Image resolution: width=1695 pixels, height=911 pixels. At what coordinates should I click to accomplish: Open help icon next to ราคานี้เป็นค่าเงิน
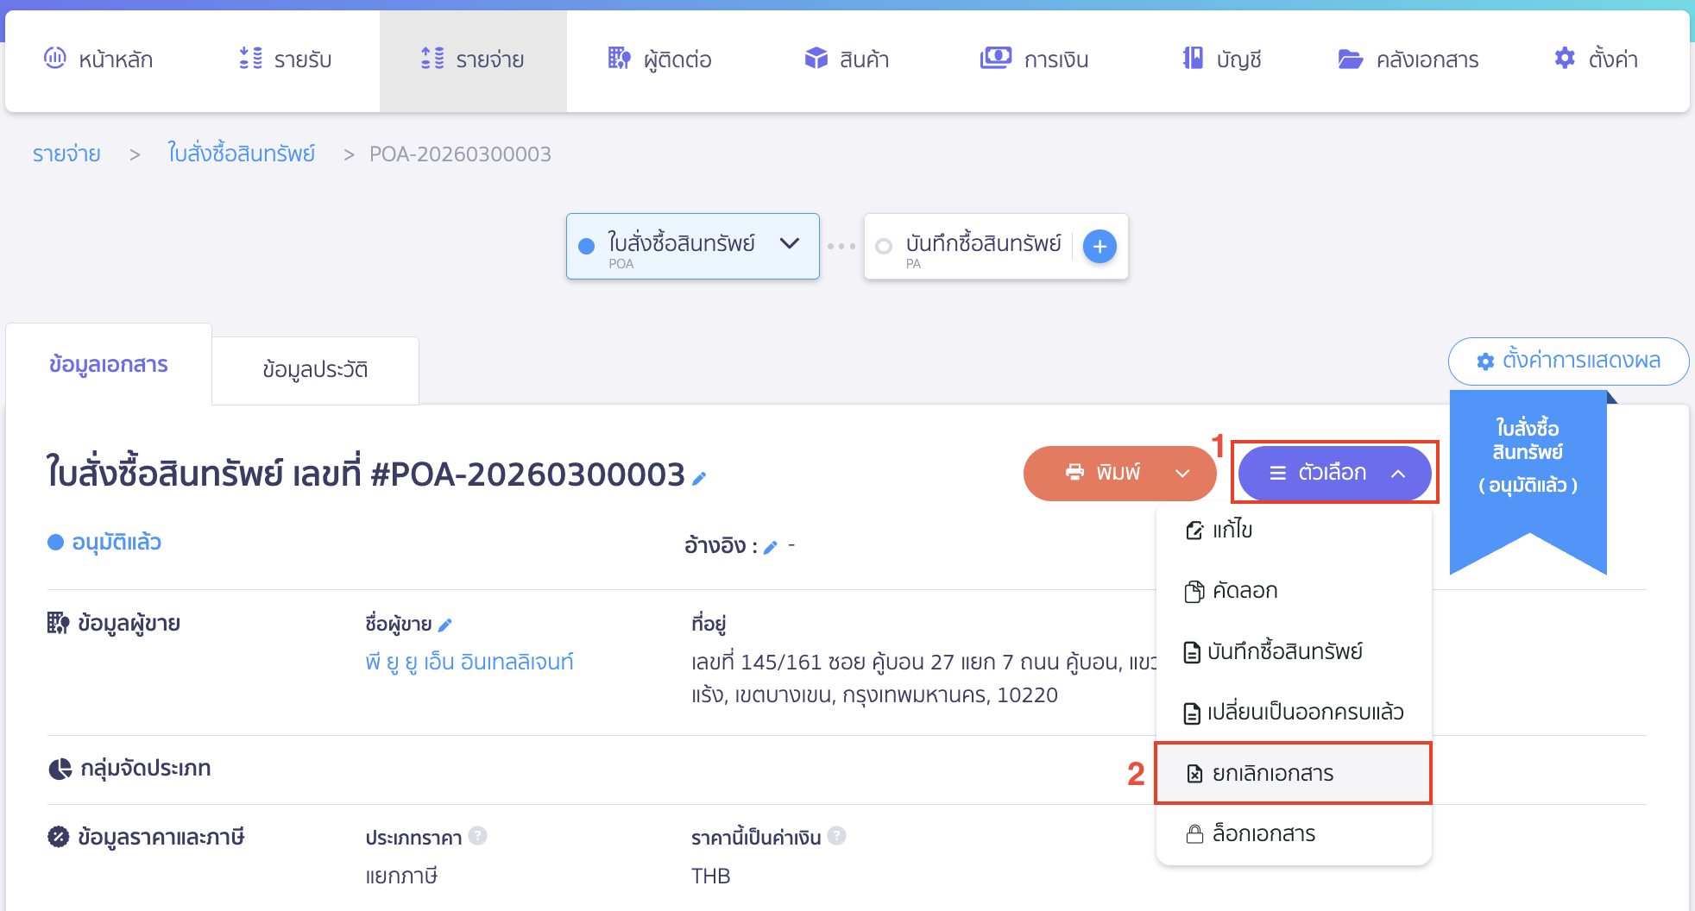(x=835, y=836)
